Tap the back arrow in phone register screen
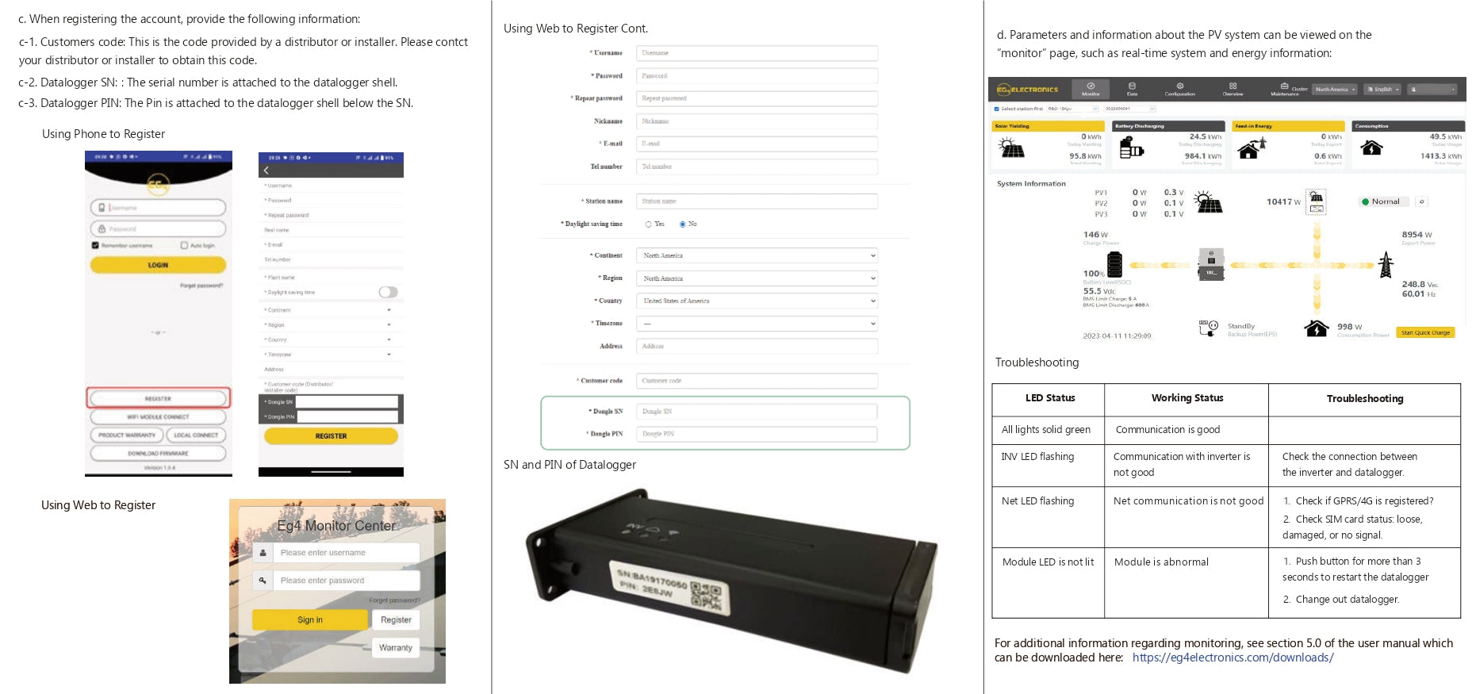This screenshot has height=694, width=1476. [266, 170]
